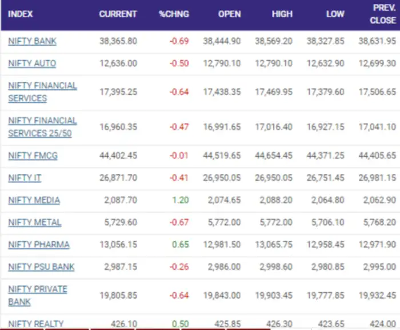Click the OPEN column header
This screenshot has width=400, height=330.
[229, 14]
